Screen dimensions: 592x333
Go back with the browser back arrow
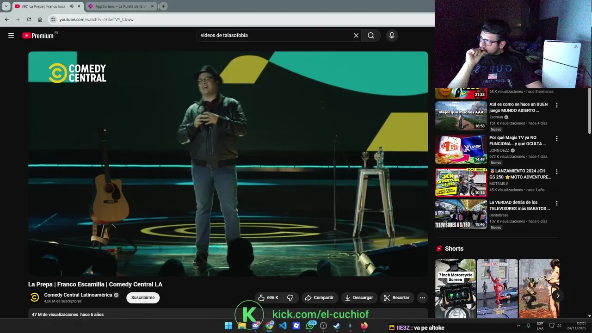tap(6, 19)
